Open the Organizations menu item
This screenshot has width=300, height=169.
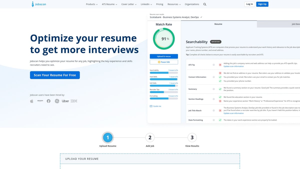(192, 4)
